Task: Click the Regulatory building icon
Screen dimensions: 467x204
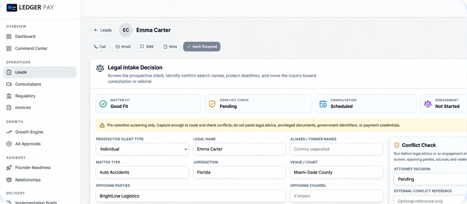Action: pyautogui.click(x=9, y=96)
